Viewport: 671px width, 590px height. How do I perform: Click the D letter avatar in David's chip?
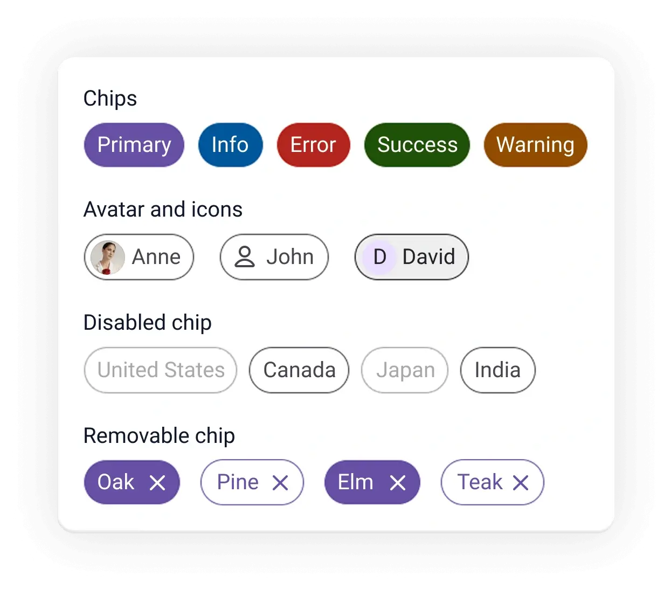click(x=379, y=258)
